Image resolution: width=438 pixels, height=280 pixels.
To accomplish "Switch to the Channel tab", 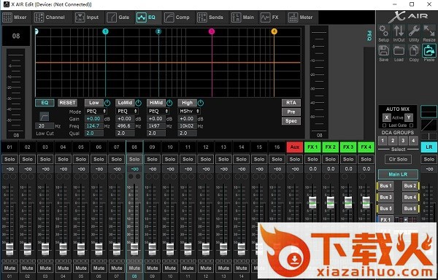I will 50,17.
